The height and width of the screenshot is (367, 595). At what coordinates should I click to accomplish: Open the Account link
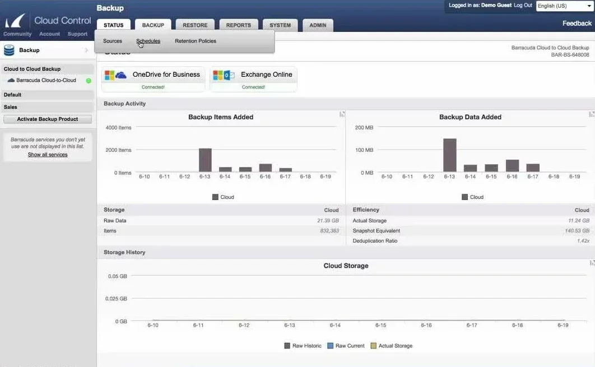(x=50, y=34)
